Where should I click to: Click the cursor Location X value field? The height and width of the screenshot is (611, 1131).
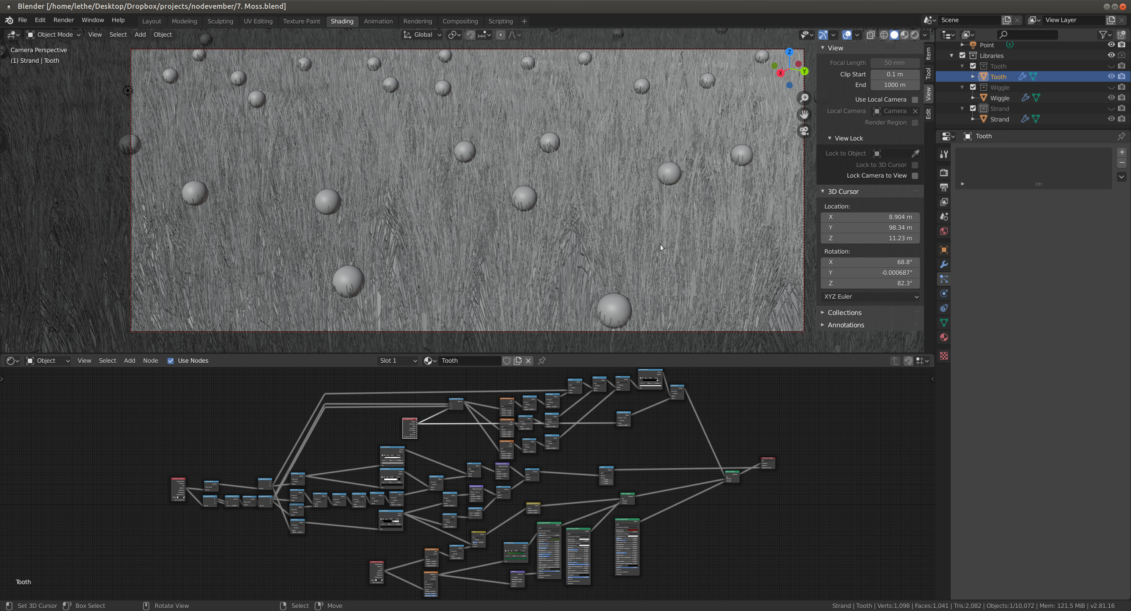pos(870,217)
